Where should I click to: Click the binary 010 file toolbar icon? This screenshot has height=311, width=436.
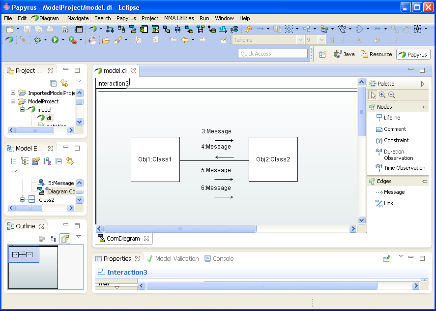[65, 29]
